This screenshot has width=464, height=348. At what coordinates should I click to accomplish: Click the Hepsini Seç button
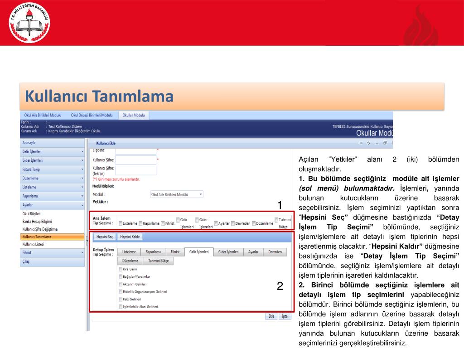pyautogui.click(x=105, y=237)
